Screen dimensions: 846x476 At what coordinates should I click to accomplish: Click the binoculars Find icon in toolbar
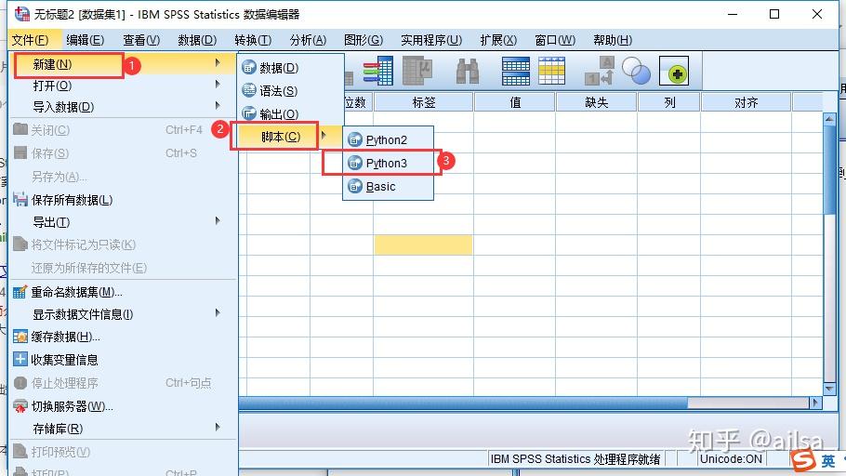click(467, 72)
